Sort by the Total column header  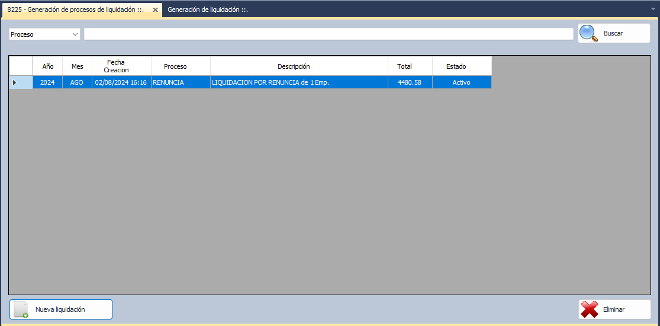404,66
